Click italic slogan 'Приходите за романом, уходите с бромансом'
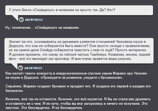 [x=81, y=77]
